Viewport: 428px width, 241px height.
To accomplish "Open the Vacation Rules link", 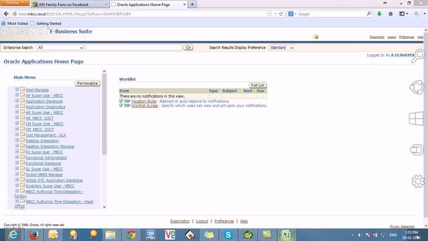I will (144, 101).
